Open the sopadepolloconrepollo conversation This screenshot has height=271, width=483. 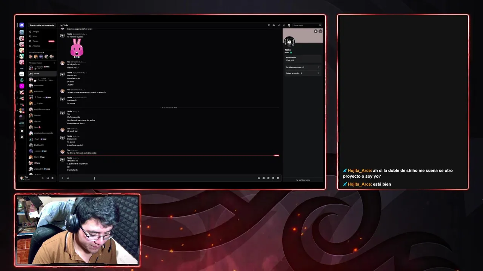tap(42, 133)
